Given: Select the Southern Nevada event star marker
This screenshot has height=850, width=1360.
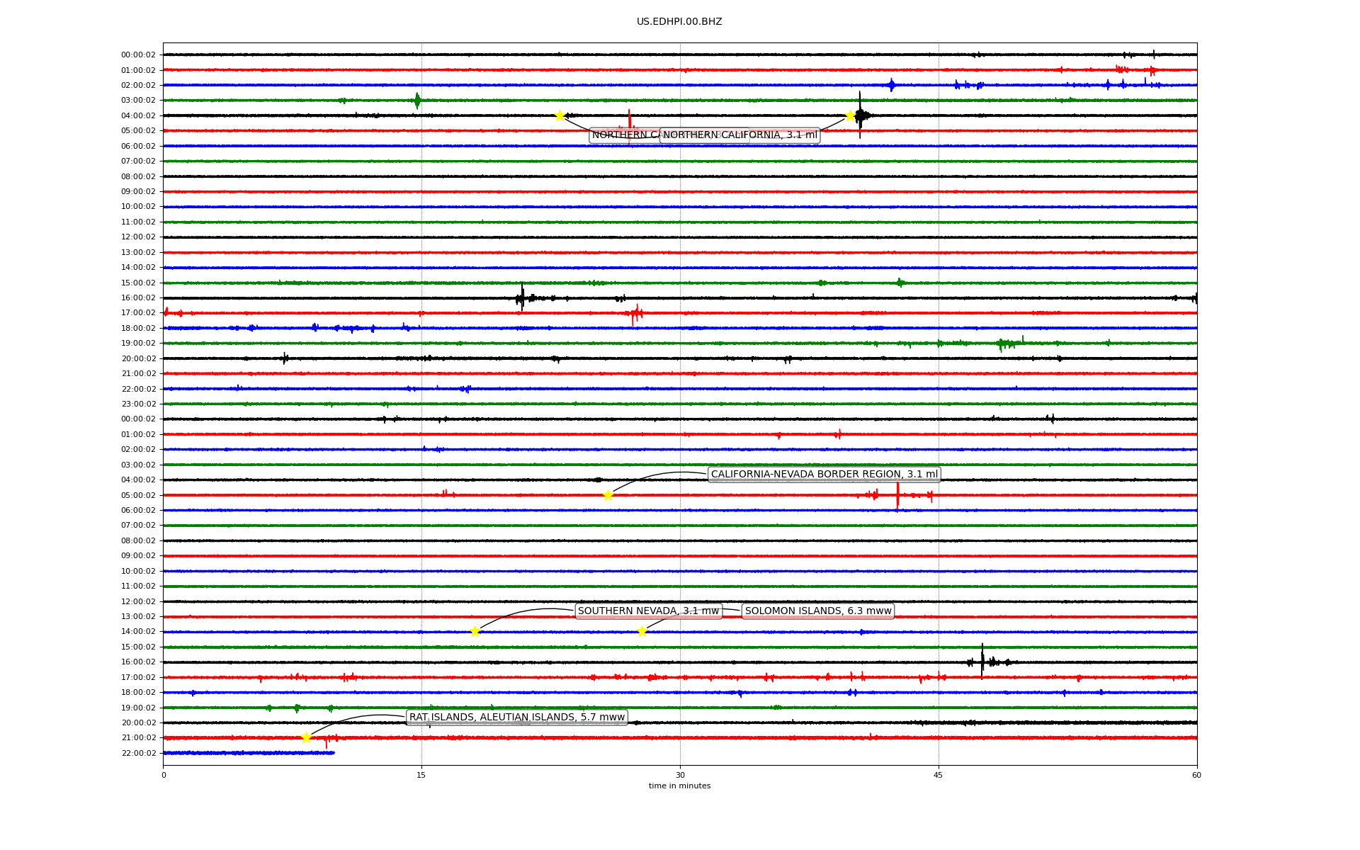Looking at the screenshot, I should (x=475, y=631).
